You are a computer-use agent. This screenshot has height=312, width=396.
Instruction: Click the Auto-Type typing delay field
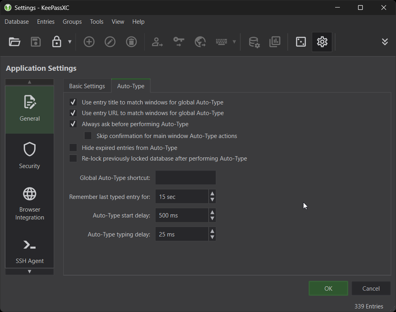pyautogui.click(x=182, y=234)
